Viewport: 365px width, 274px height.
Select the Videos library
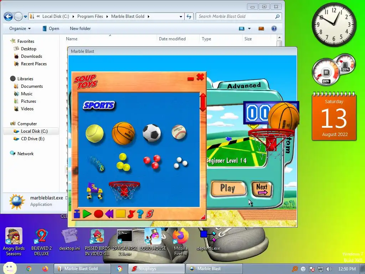pyautogui.click(x=27, y=108)
